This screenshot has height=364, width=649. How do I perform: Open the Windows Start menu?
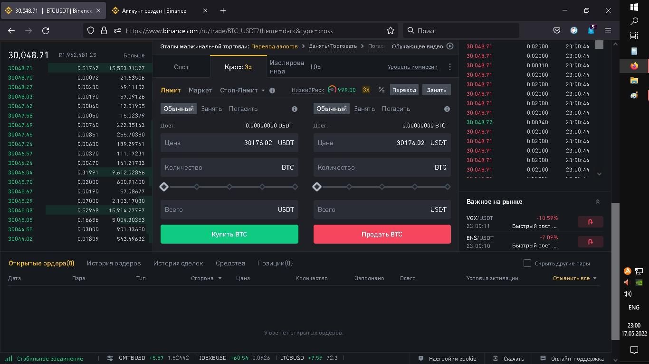pos(634,7)
